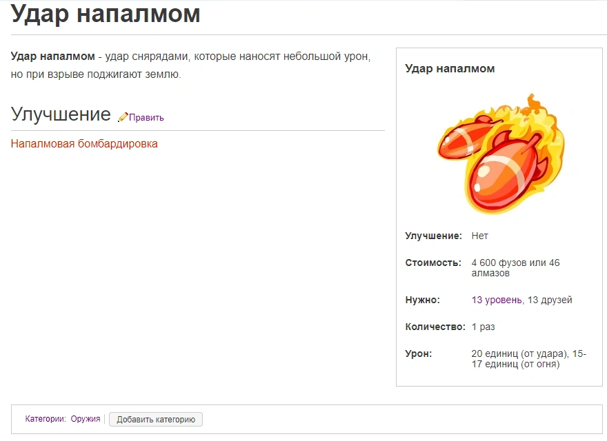The image size is (607, 441).
Task: Click the 13 друзей requirement text
Action: [550, 300]
